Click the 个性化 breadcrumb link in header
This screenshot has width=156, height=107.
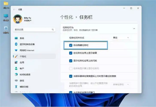pos(67,17)
